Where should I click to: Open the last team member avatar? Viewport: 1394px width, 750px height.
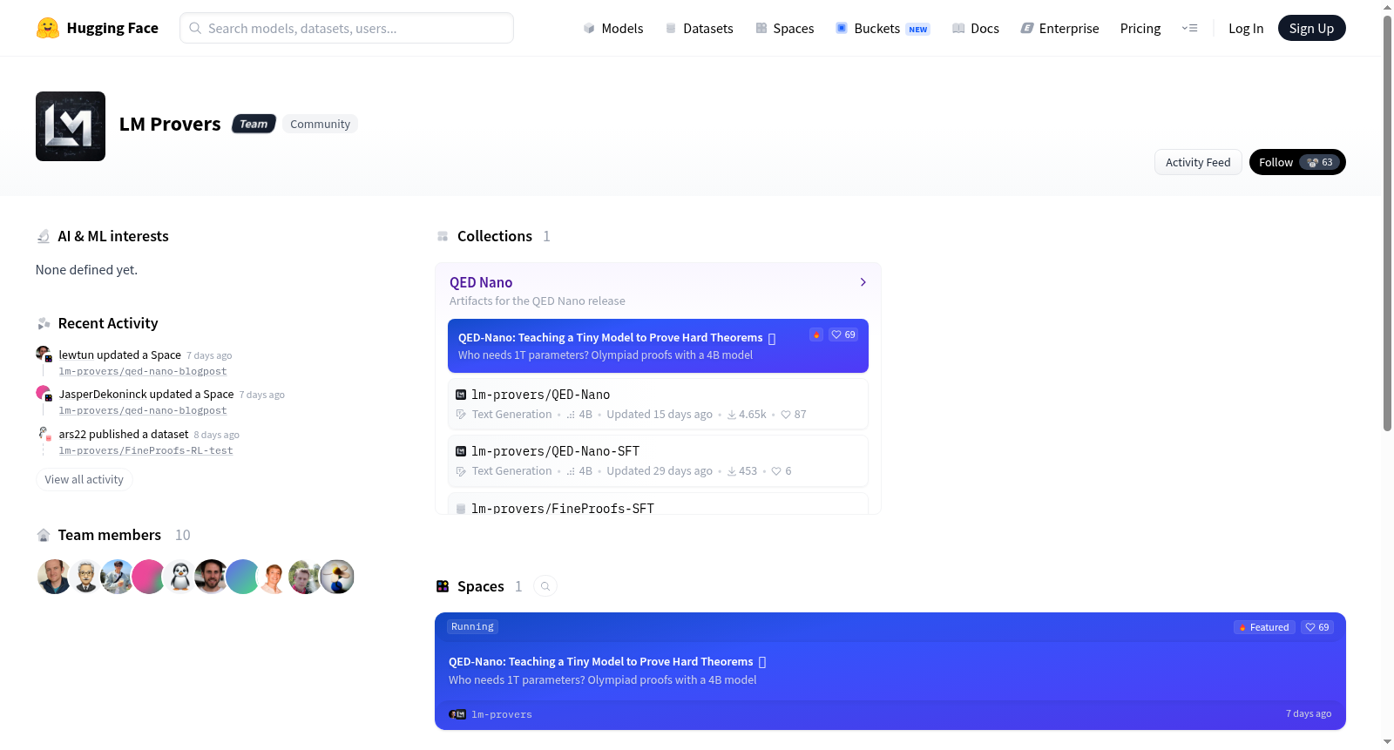click(x=337, y=577)
